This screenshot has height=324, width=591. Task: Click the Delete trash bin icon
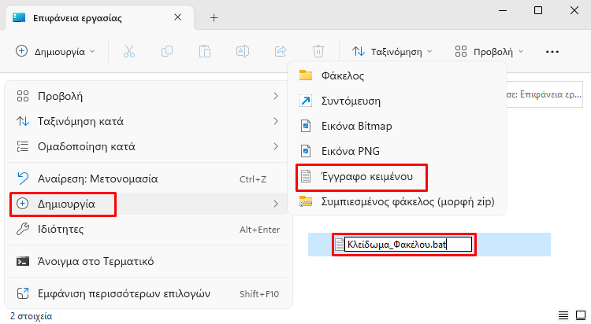[x=318, y=51]
